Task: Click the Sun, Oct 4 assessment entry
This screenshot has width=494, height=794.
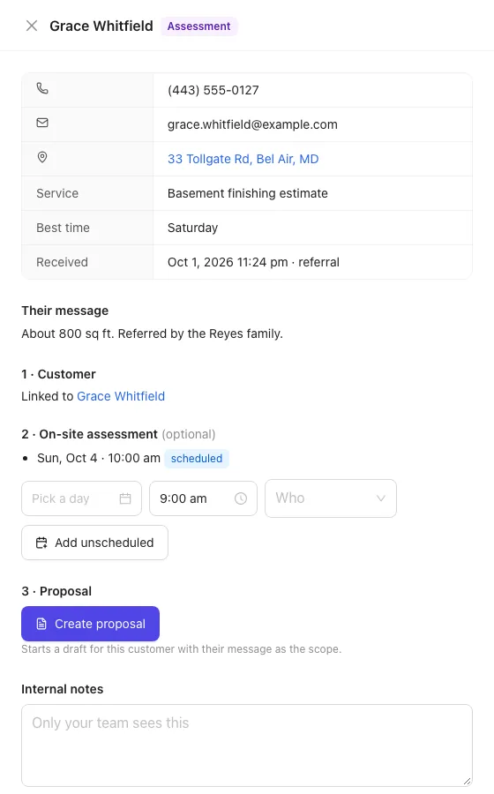Action: pyautogui.click(x=99, y=458)
